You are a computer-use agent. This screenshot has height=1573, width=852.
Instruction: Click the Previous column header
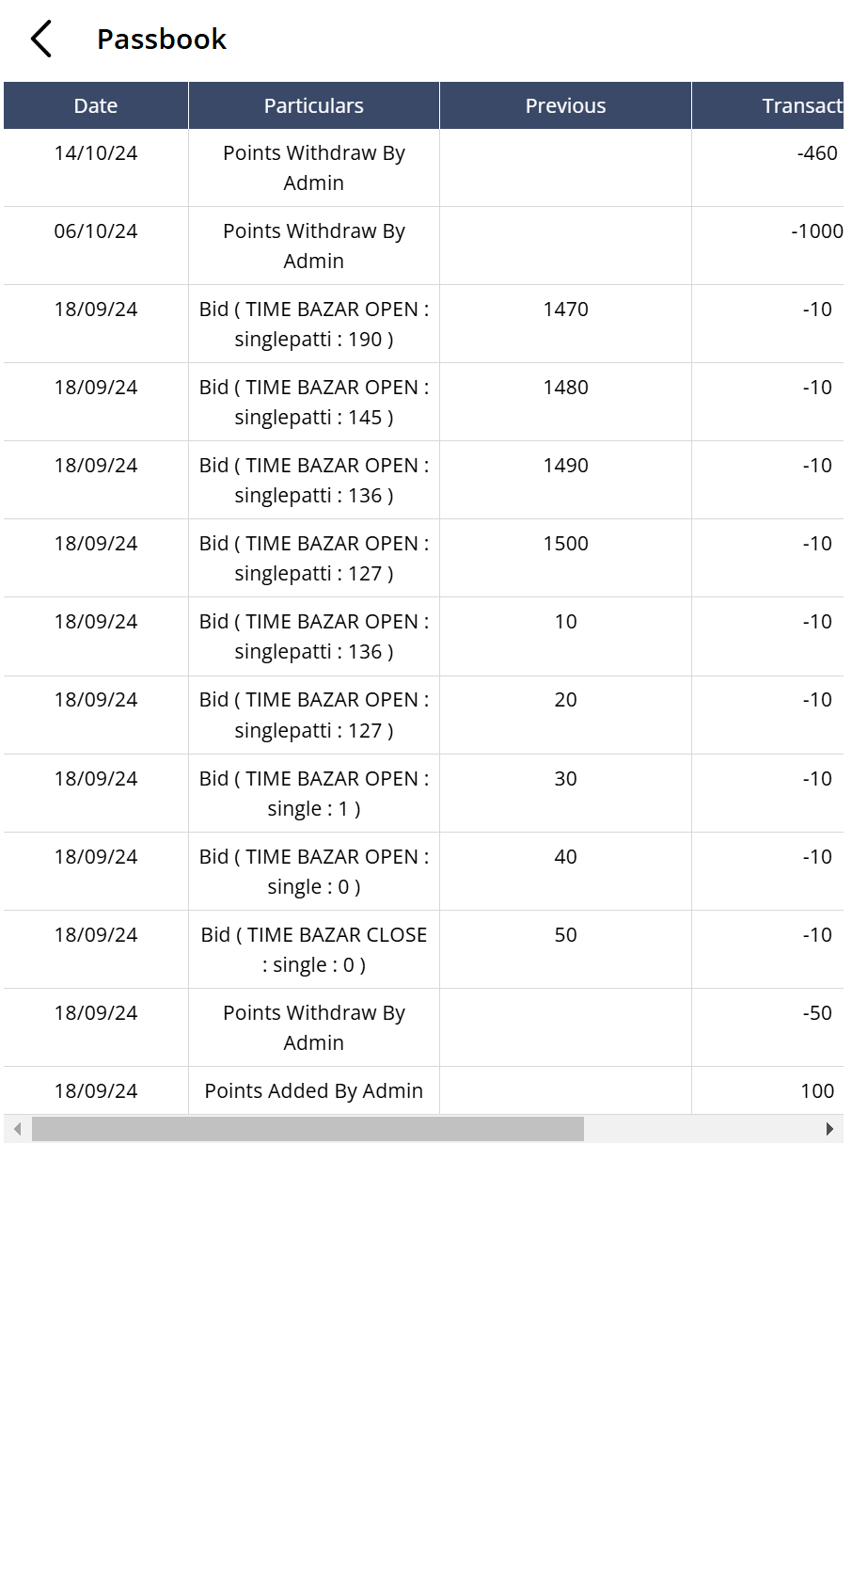[565, 106]
